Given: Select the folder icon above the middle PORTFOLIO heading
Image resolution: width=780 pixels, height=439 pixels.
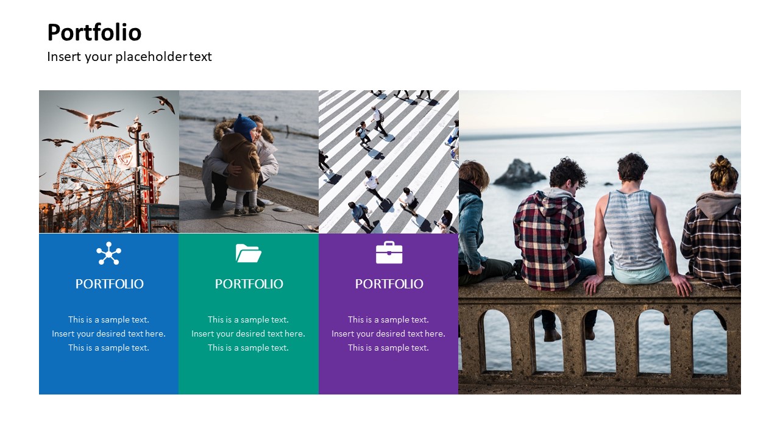Looking at the screenshot, I should (249, 253).
